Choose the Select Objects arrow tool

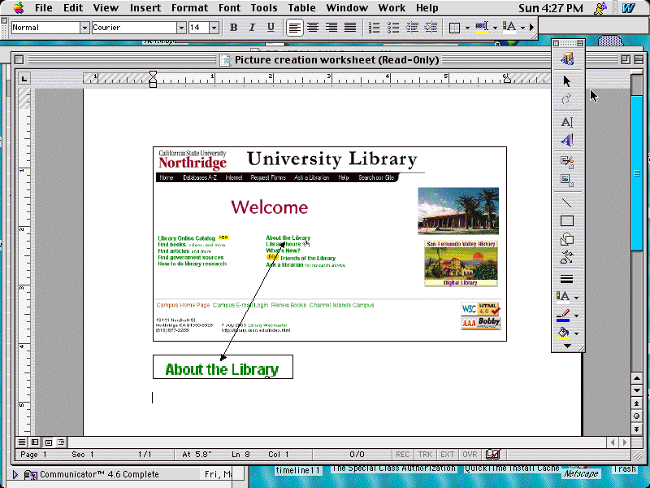tap(566, 81)
